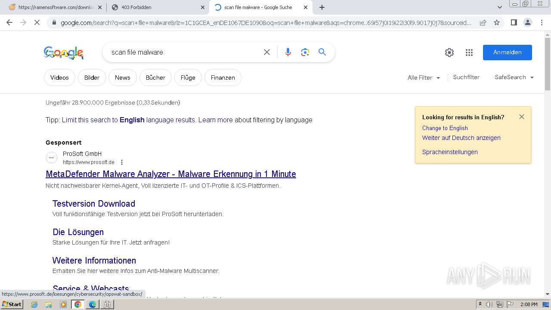Dismiss the English results notice

[x=522, y=117]
